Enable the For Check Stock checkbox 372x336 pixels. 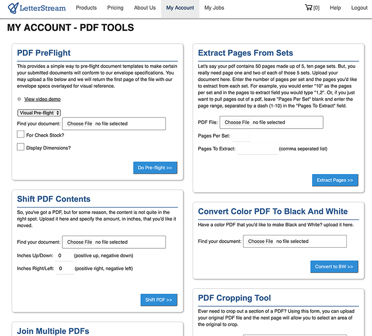(20, 135)
